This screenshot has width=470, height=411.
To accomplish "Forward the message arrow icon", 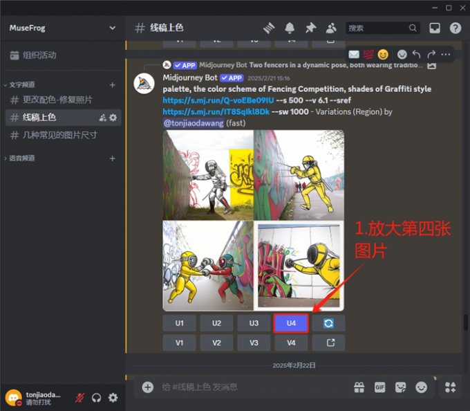I will [431, 55].
